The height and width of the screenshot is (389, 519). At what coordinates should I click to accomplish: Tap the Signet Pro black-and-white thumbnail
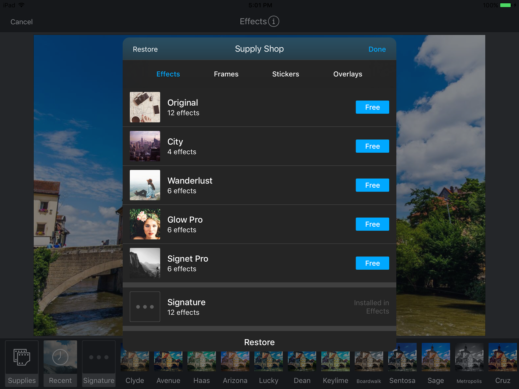(145, 263)
